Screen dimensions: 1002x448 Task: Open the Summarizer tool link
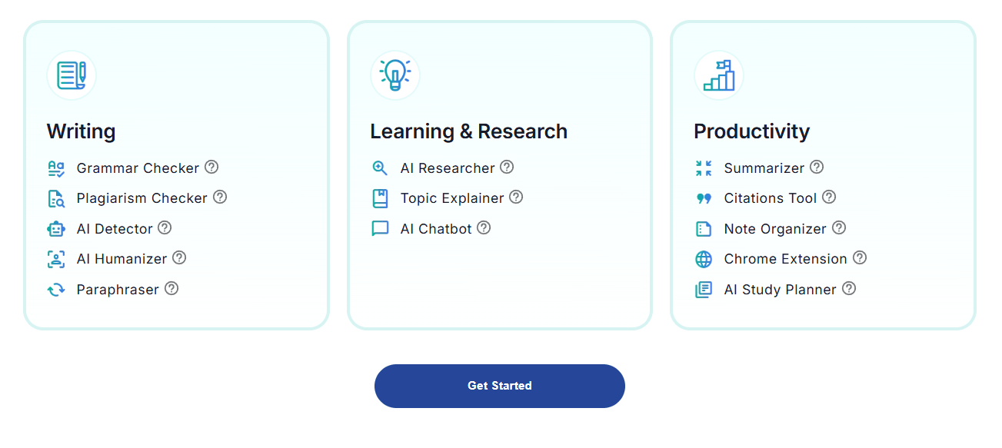(764, 168)
